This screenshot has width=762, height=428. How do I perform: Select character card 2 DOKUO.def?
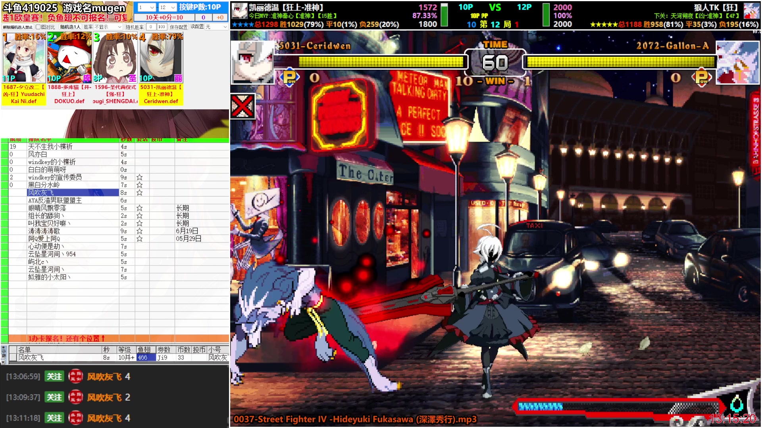coord(69,69)
